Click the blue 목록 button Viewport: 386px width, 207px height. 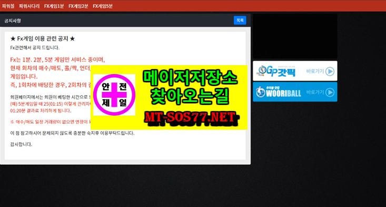click(x=240, y=20)
